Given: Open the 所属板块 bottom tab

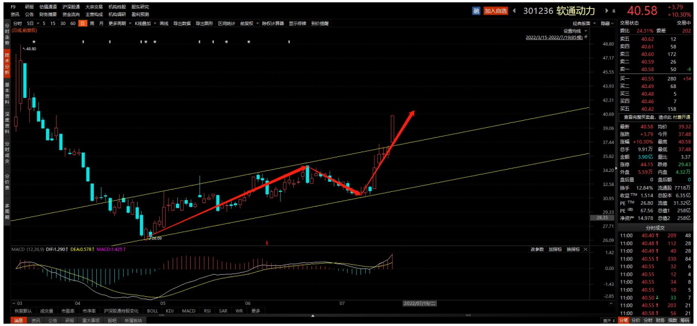Looking at the screenshot, I should click(x=134, y=320).
